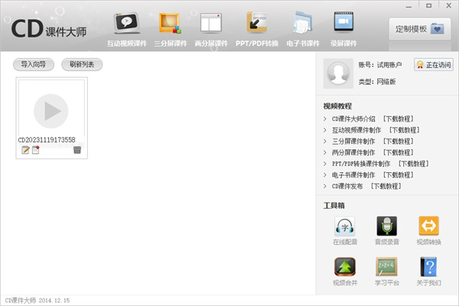Open the 视频合并 toolbox icon
The image size is (459, 306).
[x=345, y=267]
